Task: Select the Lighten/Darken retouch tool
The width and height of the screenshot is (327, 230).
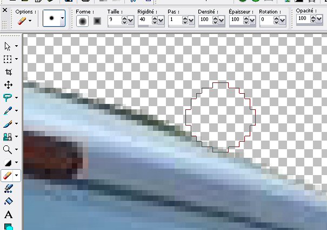Action: [8, 163]
